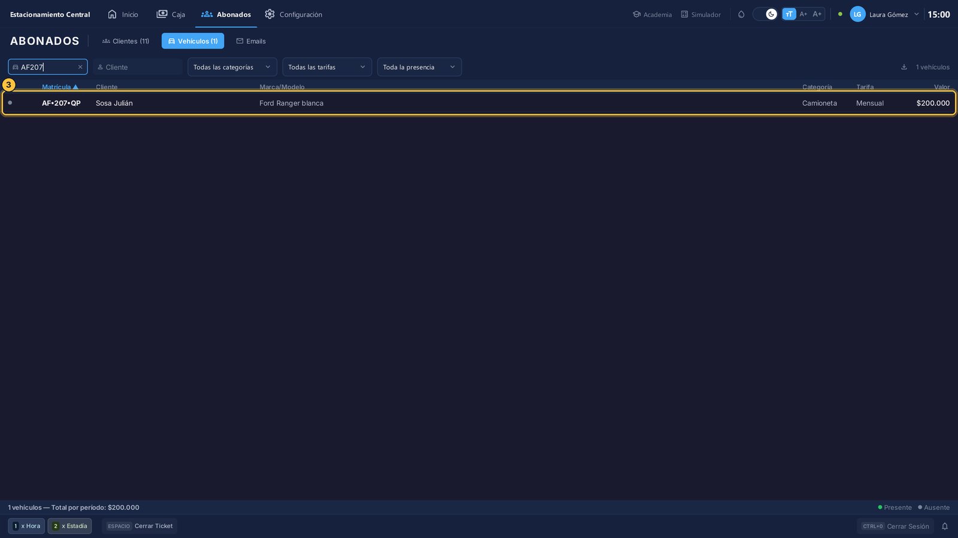Select the normal text size option
Viewport: 958px width, 538px height.
(789, 14)
